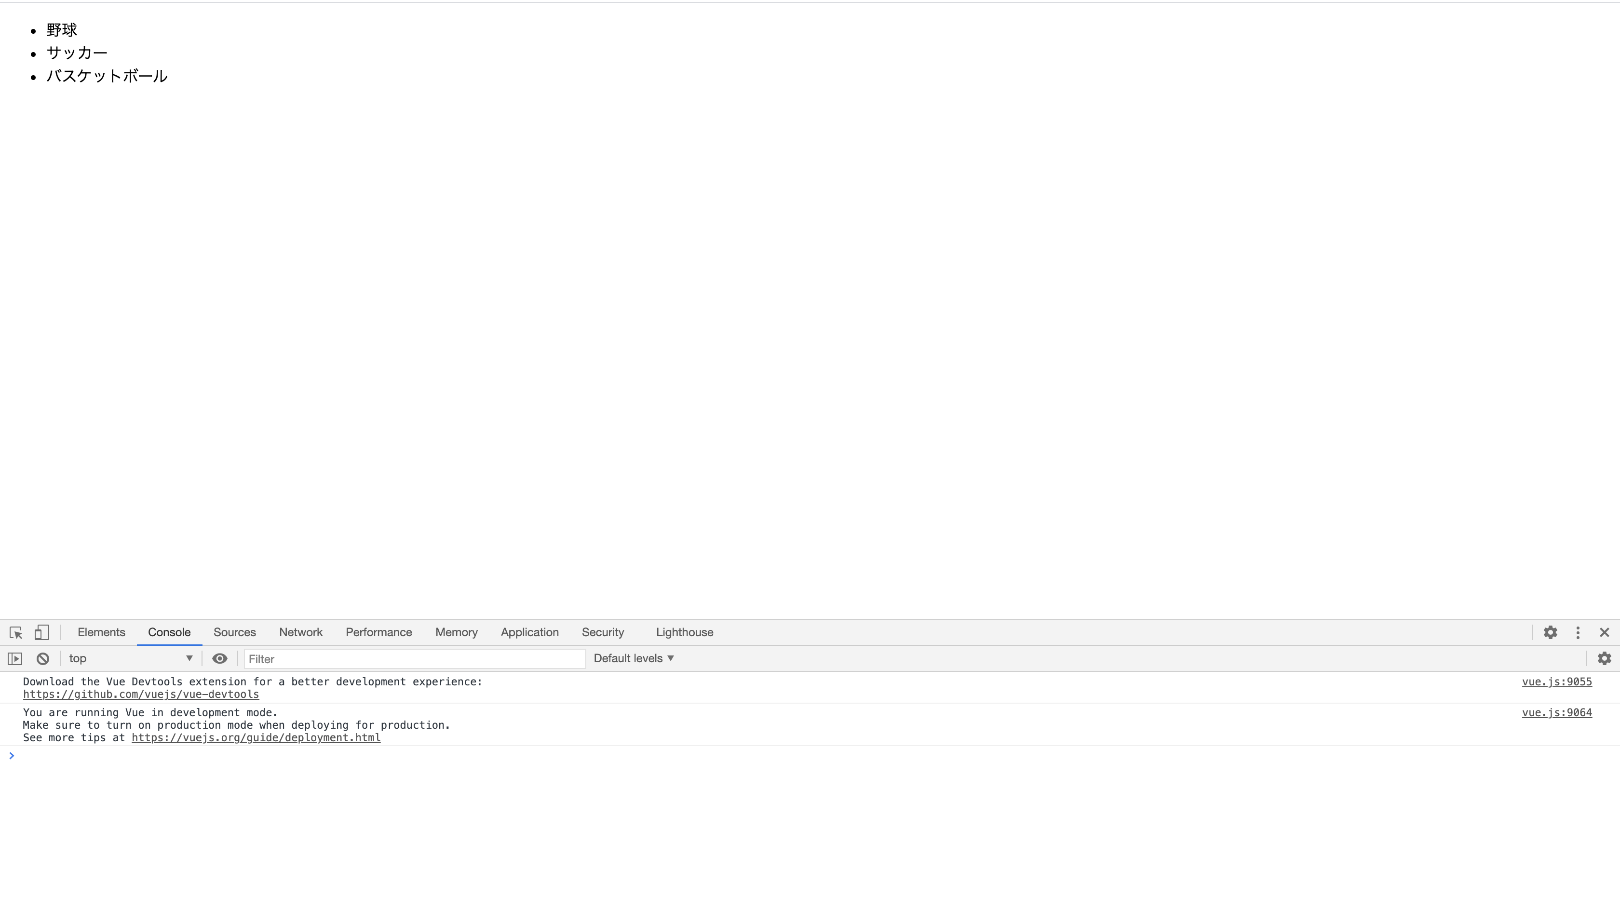Open the vue.js:9055 source link

(1556, 681)
